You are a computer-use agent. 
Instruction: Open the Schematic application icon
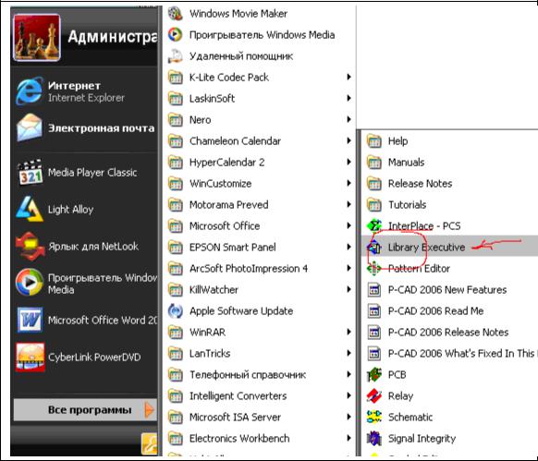[x=374, y=417]
